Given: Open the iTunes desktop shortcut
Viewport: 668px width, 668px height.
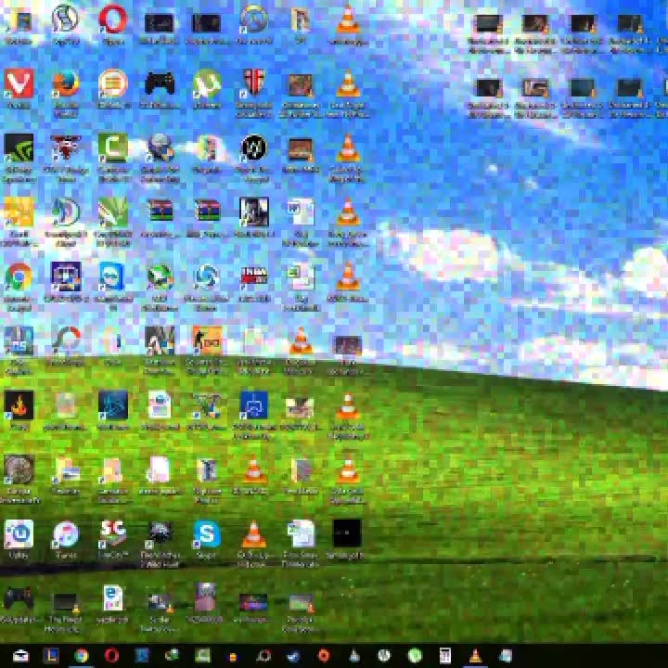Looking at the screenshot, I should pyautogui.click(x=66, y=533).
